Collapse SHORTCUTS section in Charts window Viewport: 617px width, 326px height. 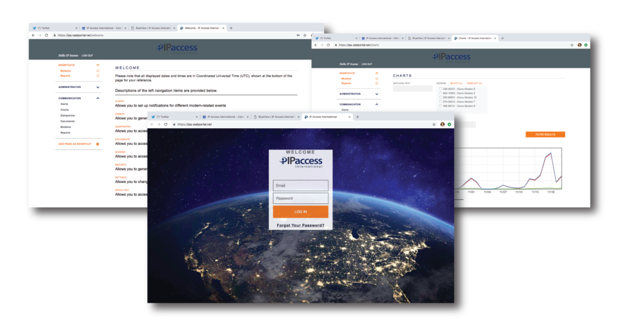(x=377, y=73)
